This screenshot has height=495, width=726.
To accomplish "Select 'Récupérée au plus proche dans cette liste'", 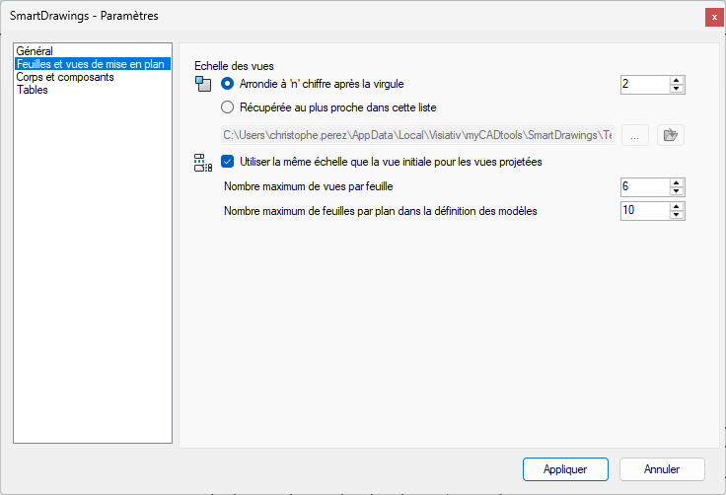I will pyautogui.click(x=228, y=107).
